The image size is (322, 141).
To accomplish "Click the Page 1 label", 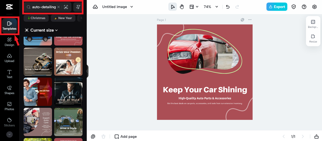I will (162, 20).
